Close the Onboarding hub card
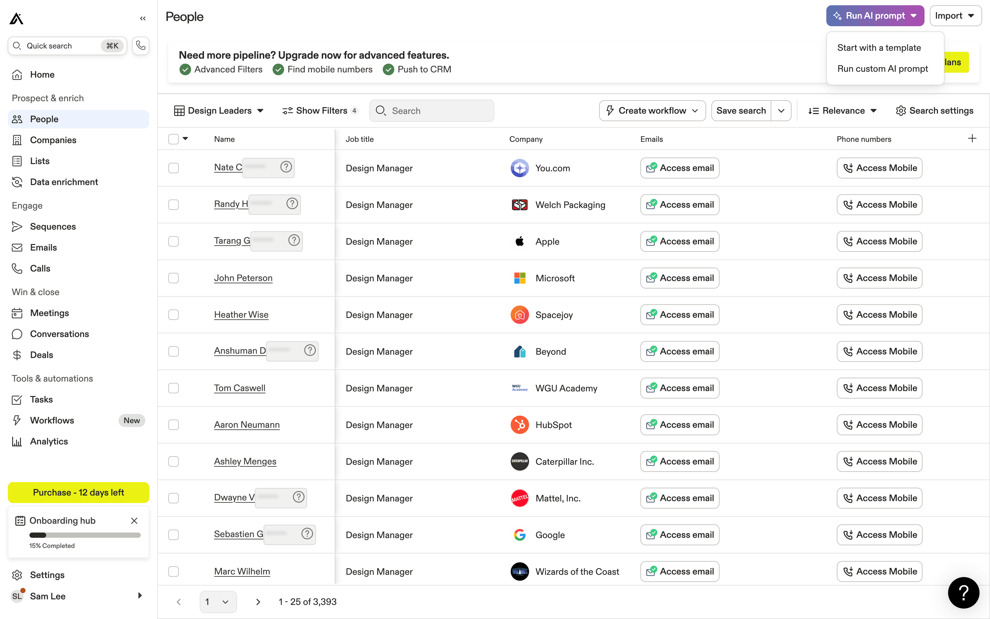Viewport: 990px width, 619px height. 134,521
